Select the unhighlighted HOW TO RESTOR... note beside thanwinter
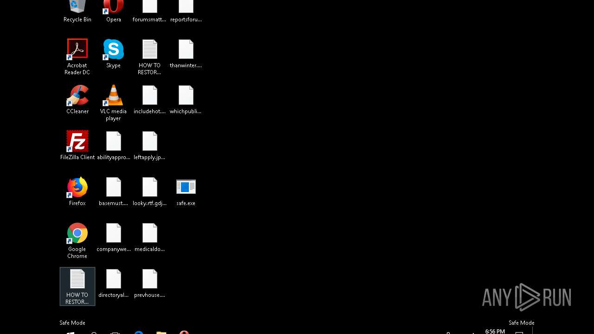594x334 pixels. click(x=149, y=57)
